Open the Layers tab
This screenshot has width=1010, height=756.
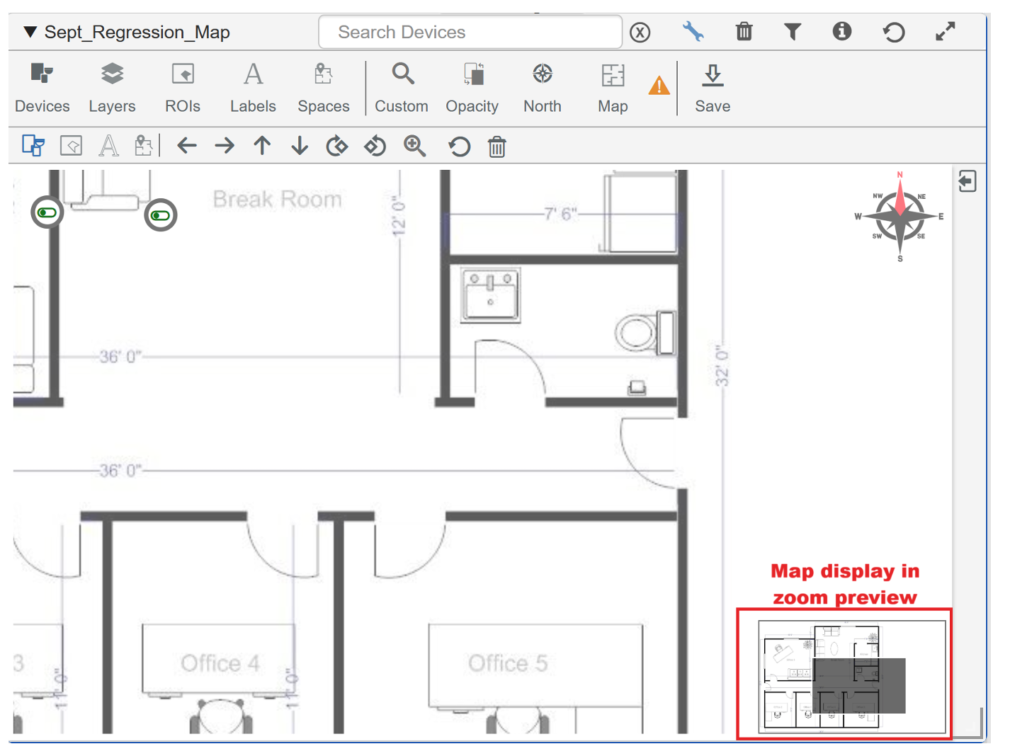112,88
